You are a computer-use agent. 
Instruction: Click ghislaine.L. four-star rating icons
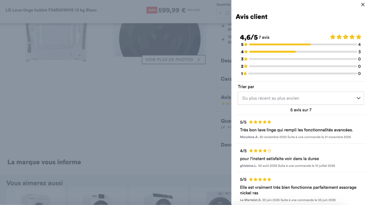(260, 151)
